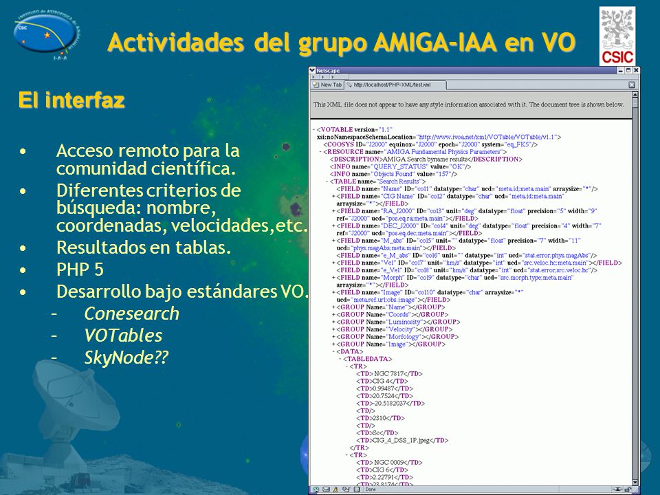660x495 pixels.
Task: Open the Composer page icon in status bar
Action: (357, 489)
